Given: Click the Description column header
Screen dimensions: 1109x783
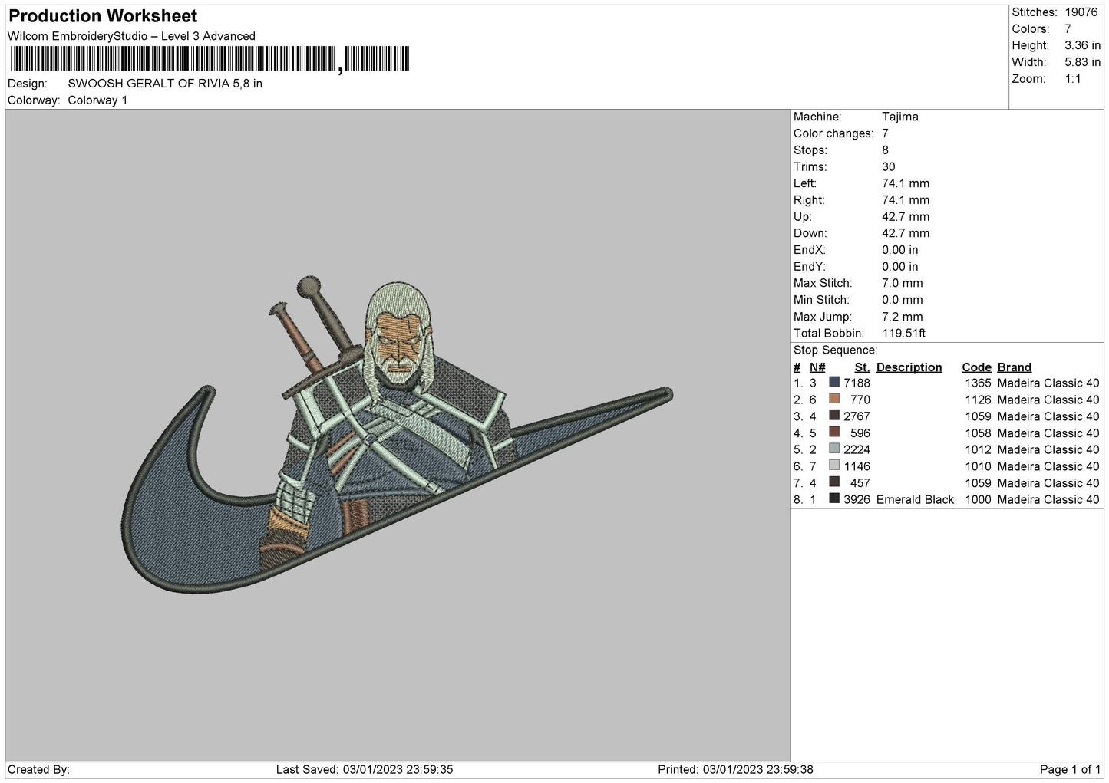Looking at the screenshot, I should click(909, 367).
